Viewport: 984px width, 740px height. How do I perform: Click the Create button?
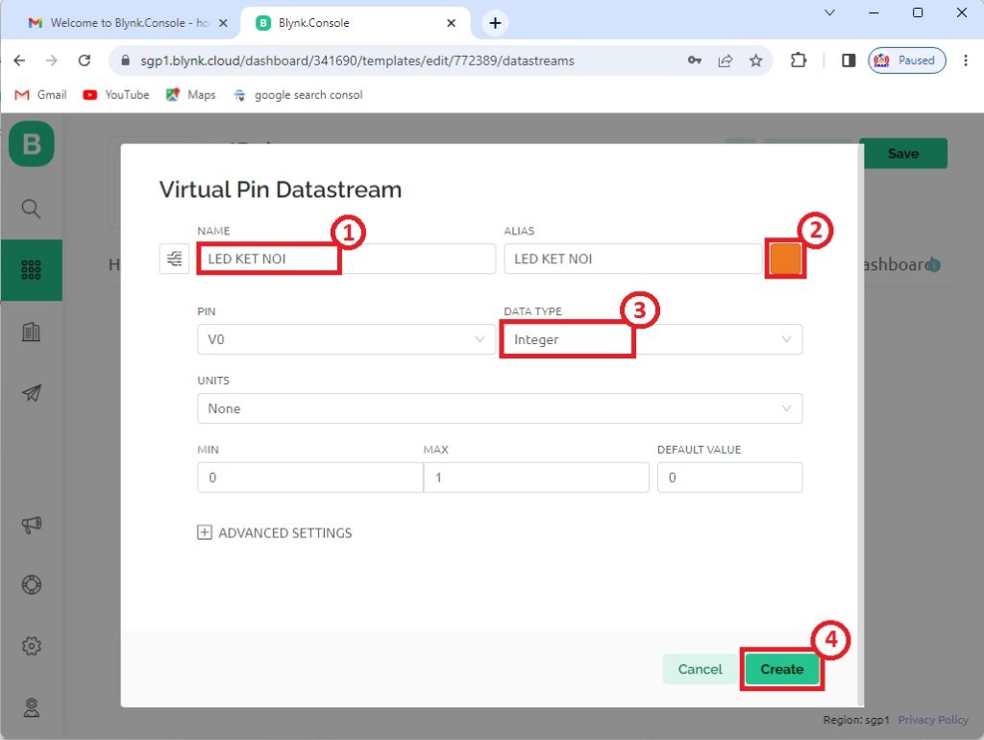click(781, 669)
